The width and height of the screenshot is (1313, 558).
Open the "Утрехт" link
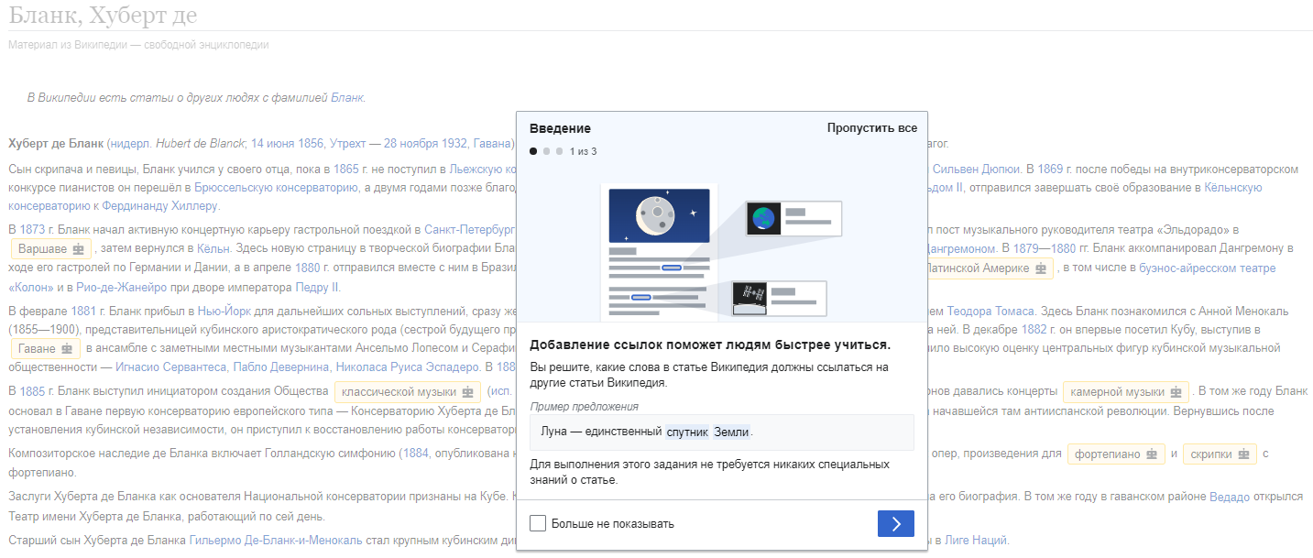tap(347, 143)
